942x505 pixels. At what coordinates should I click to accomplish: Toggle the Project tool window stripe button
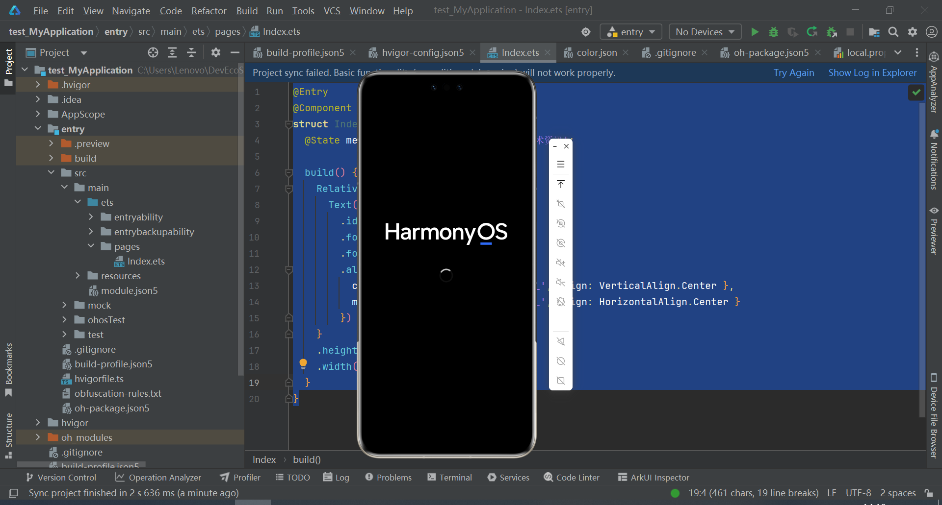click(8, 67)
